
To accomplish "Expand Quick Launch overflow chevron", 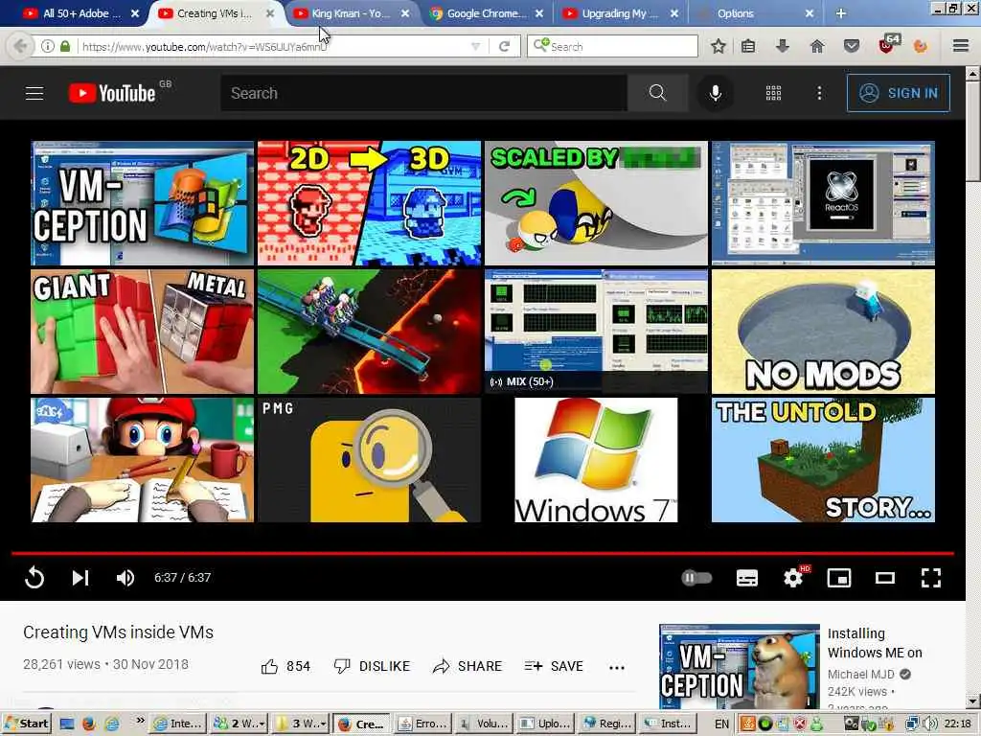I will pyautogui.click(x=140, y=721).
